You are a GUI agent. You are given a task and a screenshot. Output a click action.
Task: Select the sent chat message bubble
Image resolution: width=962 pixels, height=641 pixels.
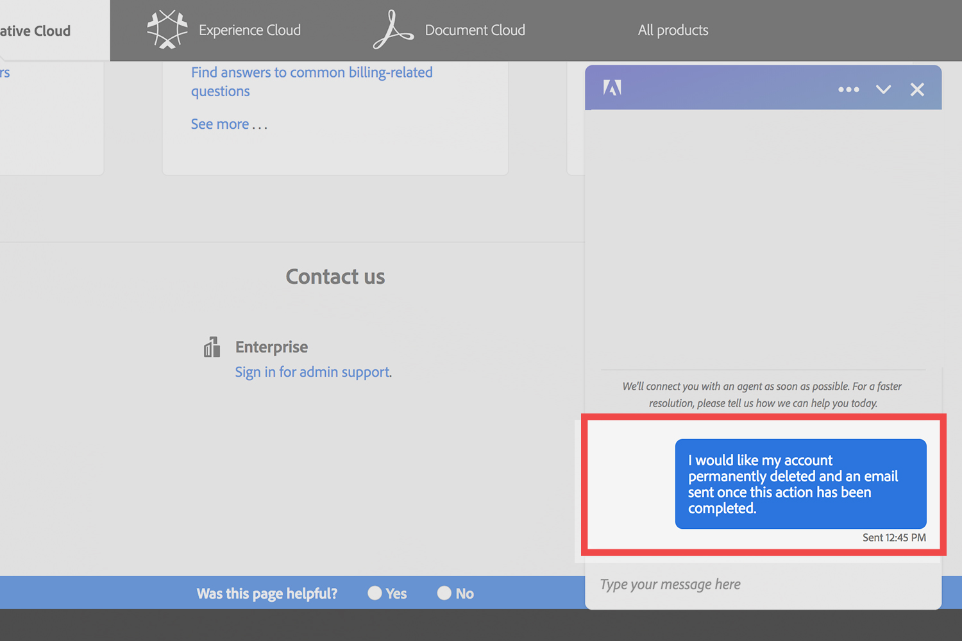pyautogui.click(x=800, y=484)
